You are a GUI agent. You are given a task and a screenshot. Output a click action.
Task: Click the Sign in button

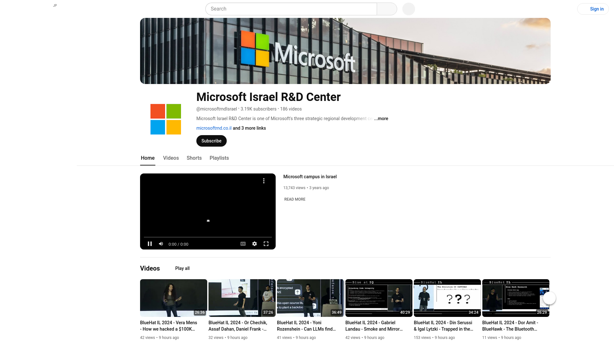[593, 9]
